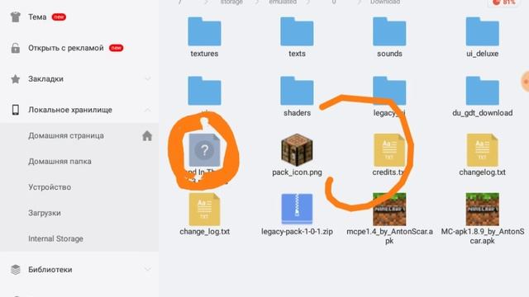The height and width of the screenshot is (297, 529).
Task: Open the textures folder
Action: point(204,37)
